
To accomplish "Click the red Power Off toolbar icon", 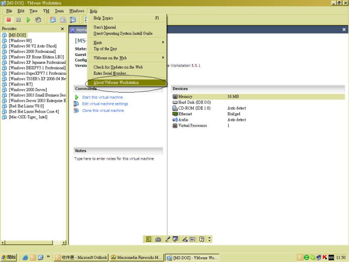I will point(9,20).
